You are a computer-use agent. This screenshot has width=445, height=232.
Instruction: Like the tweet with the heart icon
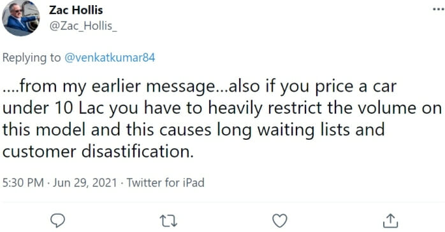click(280, 221)
